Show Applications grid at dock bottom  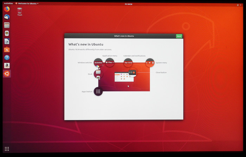click(7, 149)
